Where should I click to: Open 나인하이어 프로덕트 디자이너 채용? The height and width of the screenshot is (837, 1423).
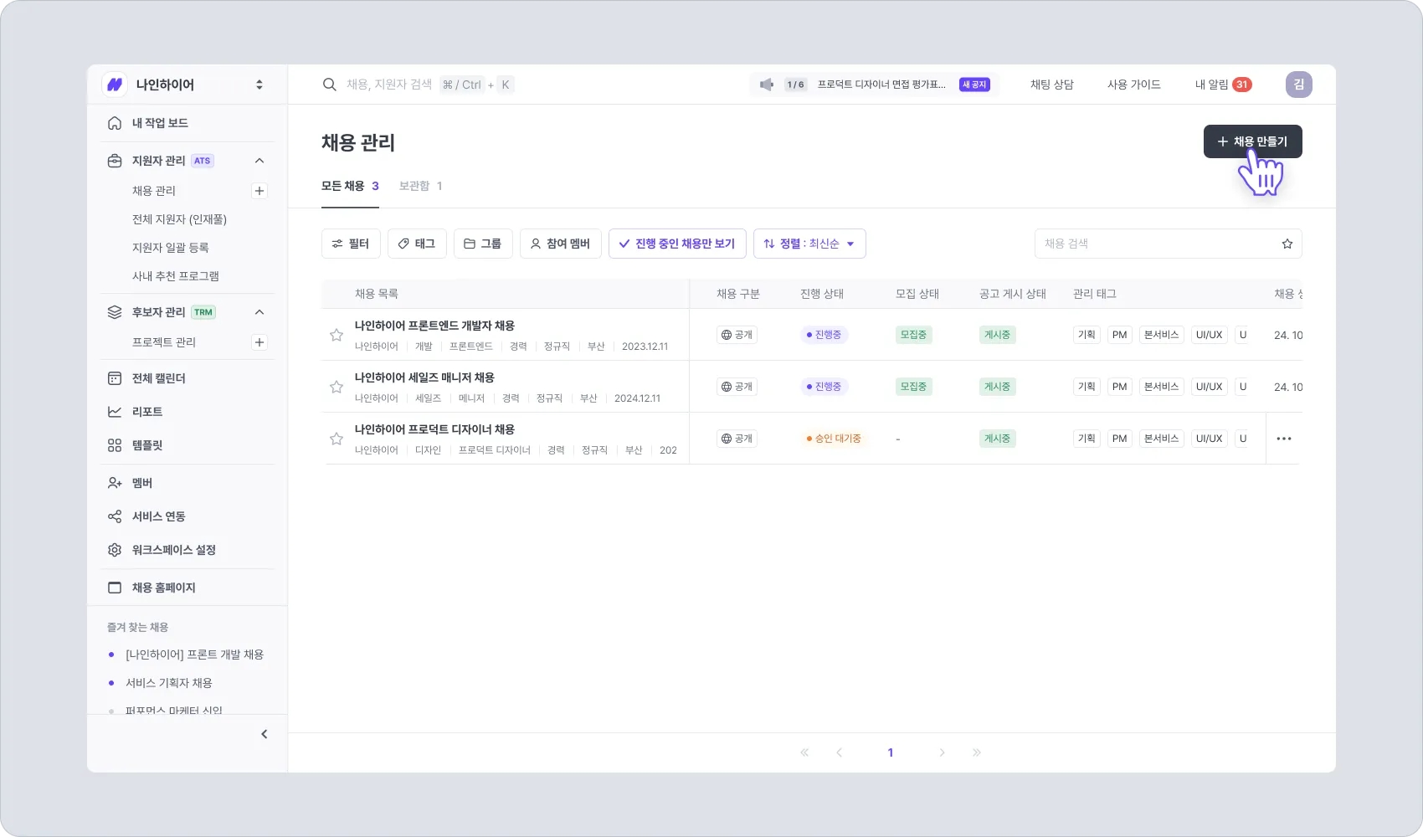click(x=434, y=429)
